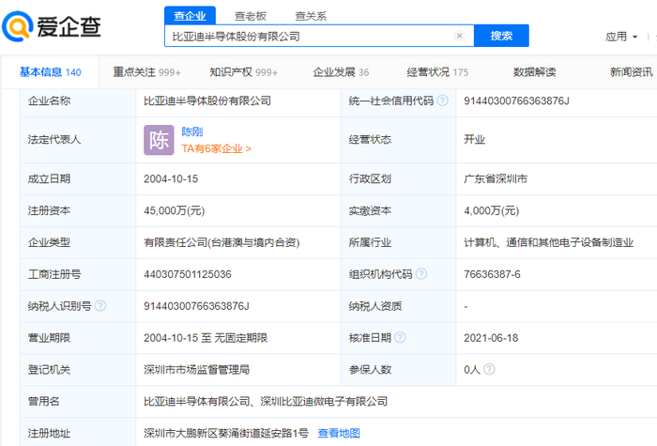Click help icon next to 统一社会信用代码
Screen dimensions: 657x446
tap(442, 100)
